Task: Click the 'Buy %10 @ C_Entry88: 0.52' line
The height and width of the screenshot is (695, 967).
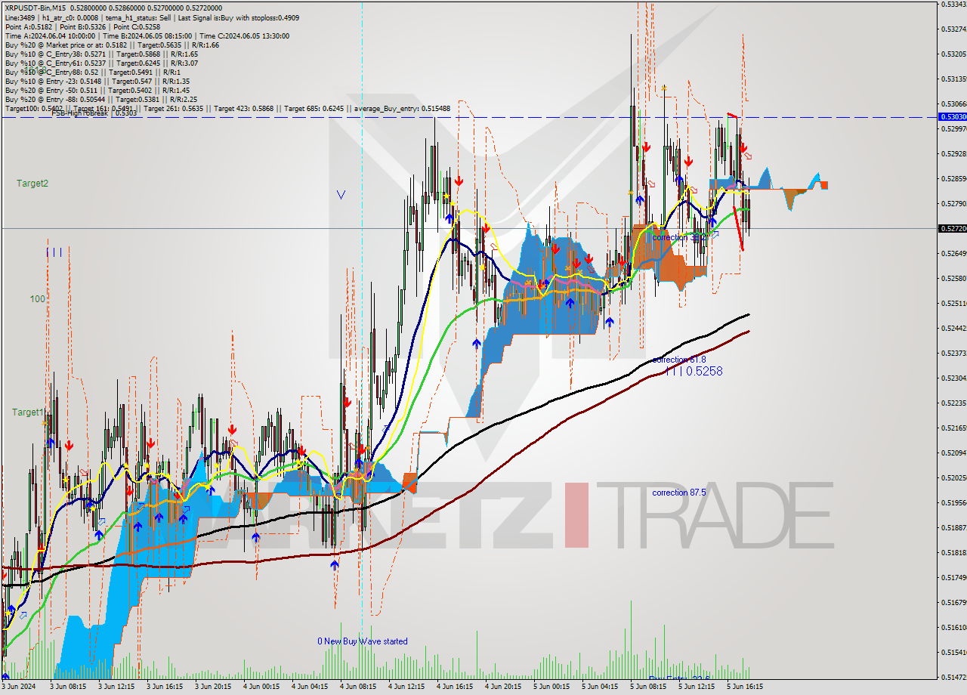Action: (x=91, y=72)
